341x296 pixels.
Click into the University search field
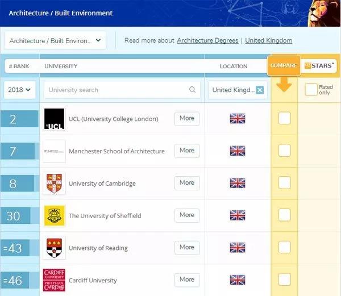tap(122, 90)
